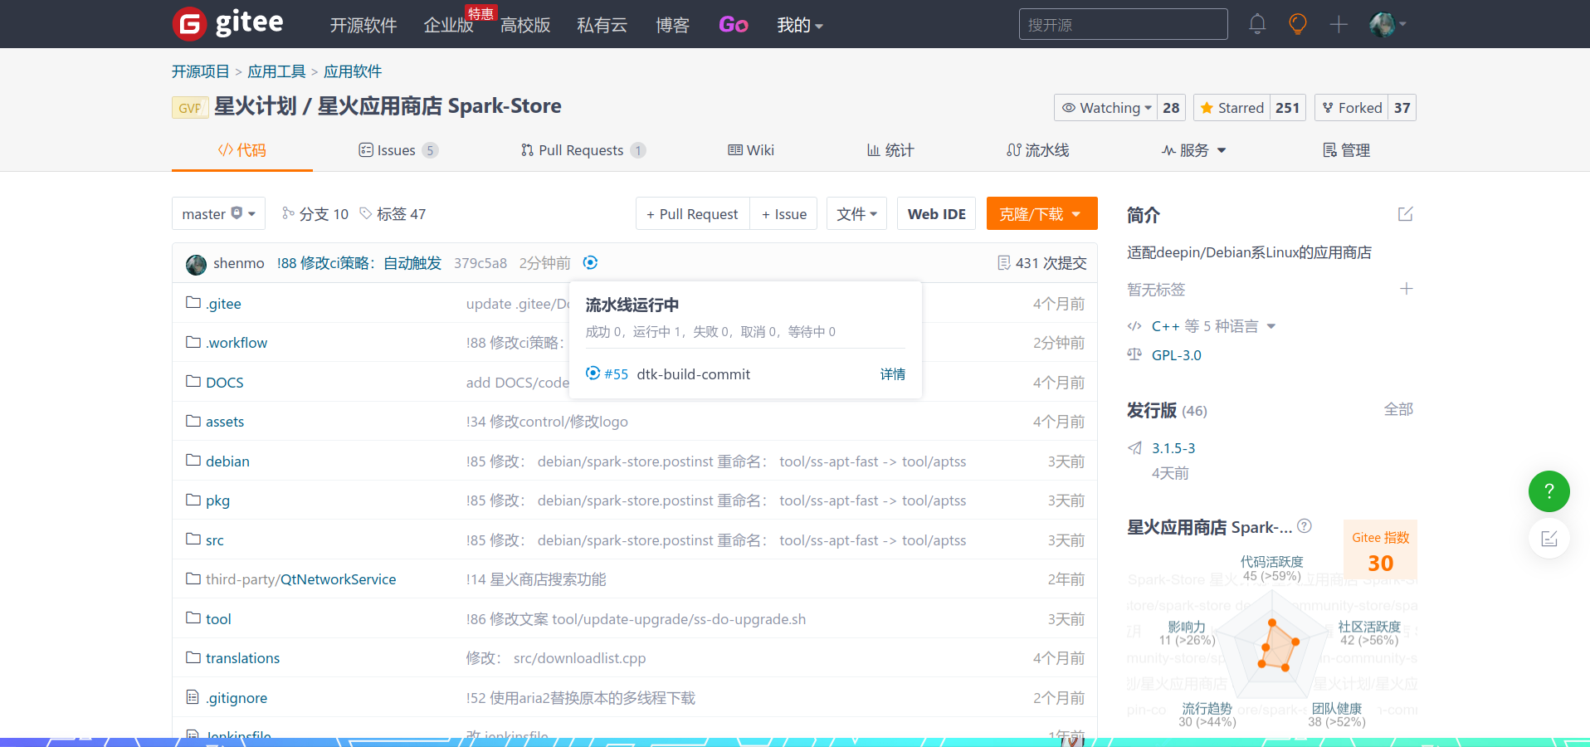Click the commits icon beside 431 次提交

point(1002,263)
